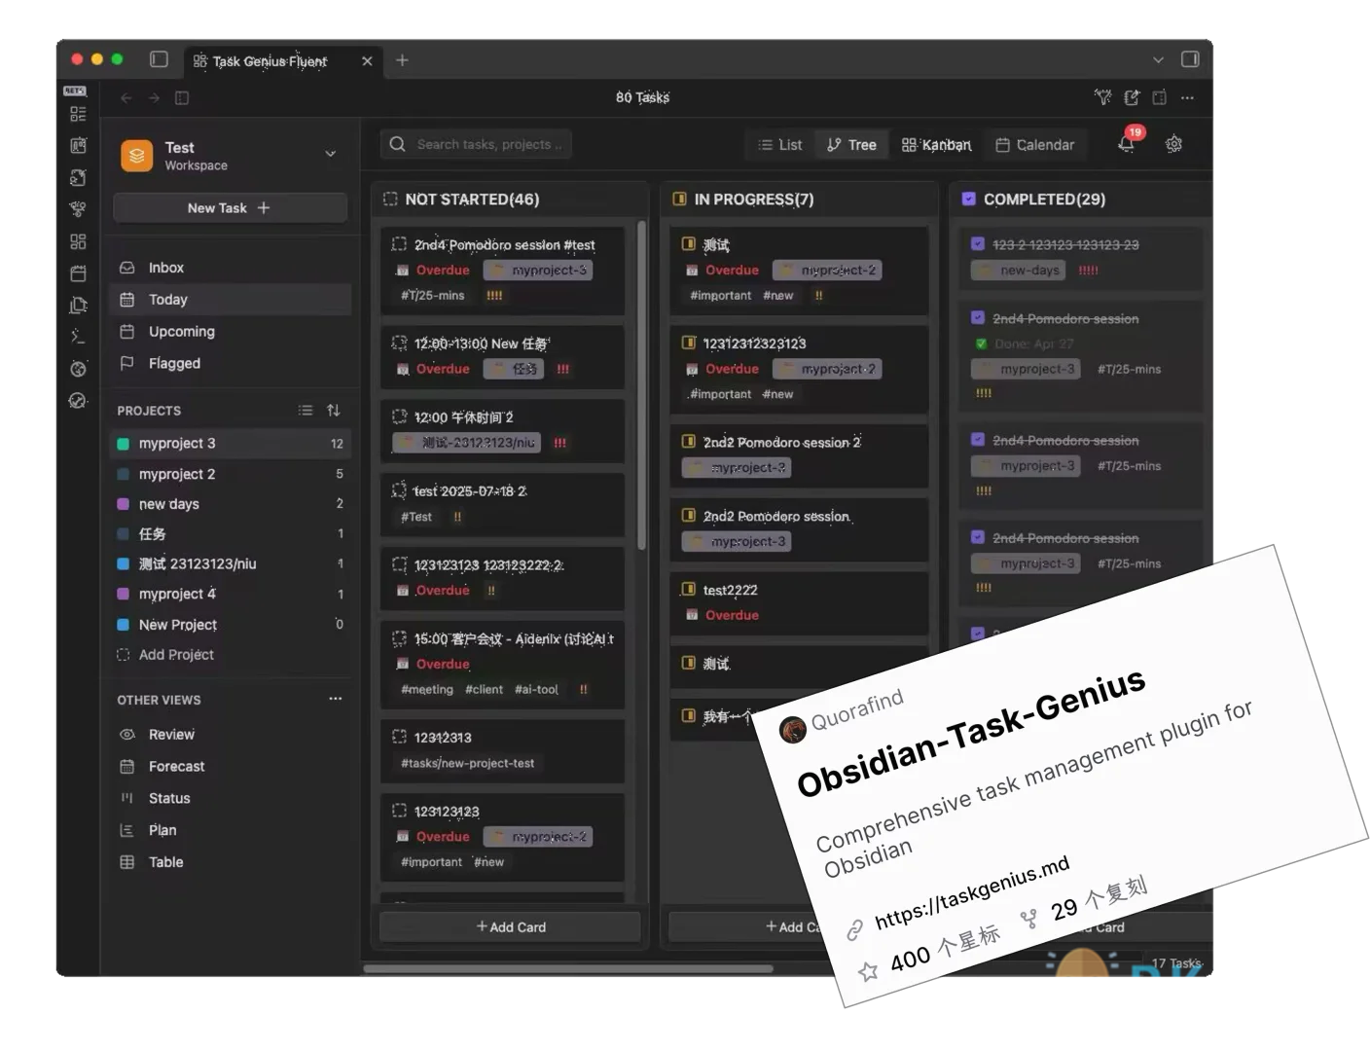Screen dimensions: 1370x1051
Task: Toggle the right sidebar panel icon
Action: pos(1189,59)
